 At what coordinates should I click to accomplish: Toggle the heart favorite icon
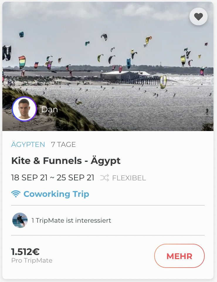tap(199, 17)
